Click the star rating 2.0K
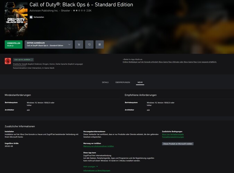Viewport: 234px width, 173px height. 82,11
